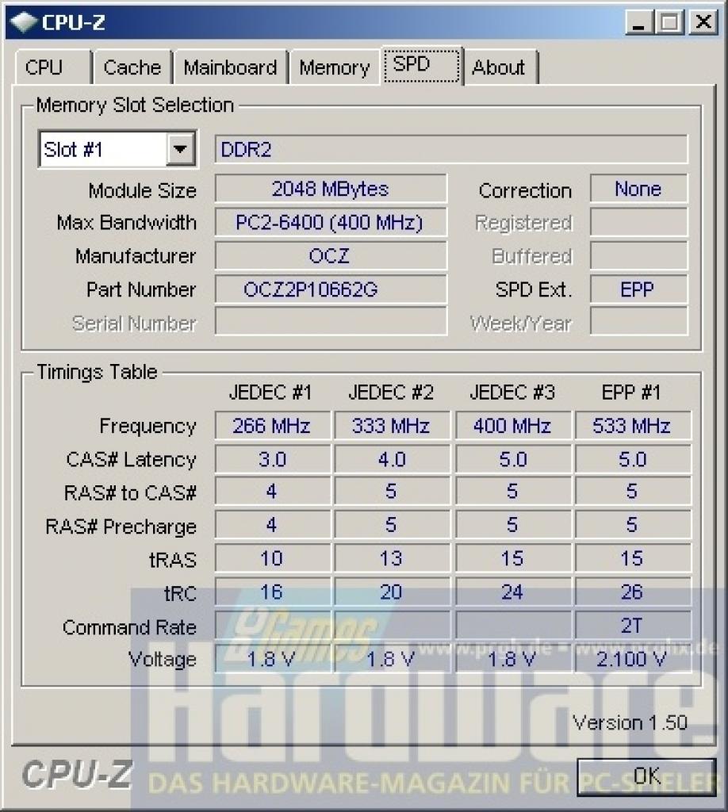Image resolution: width=728 pixels, height=812 pixels.
Task: Click tRC value 20
Action: pos(392,592)
